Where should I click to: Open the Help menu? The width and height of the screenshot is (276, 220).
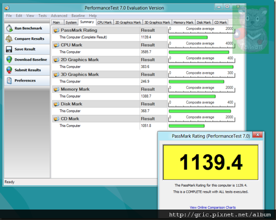93,16
